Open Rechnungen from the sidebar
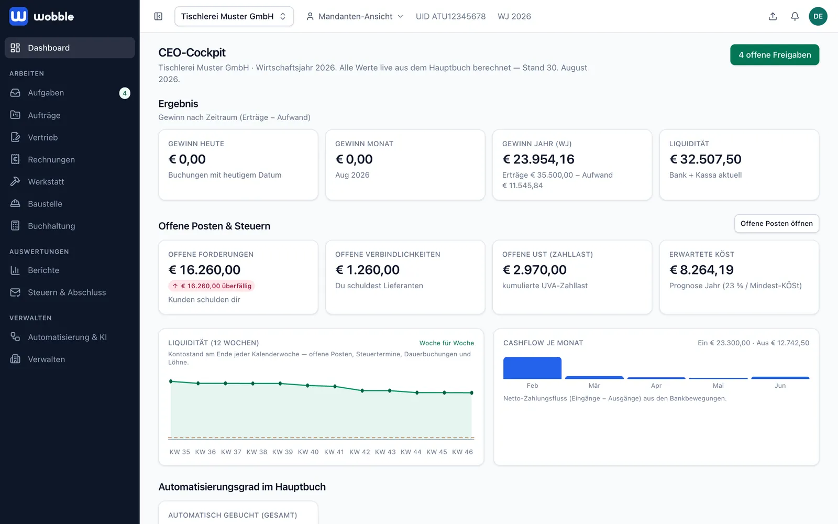Screen dimensions: 838x524 click(x=70, y=159)
